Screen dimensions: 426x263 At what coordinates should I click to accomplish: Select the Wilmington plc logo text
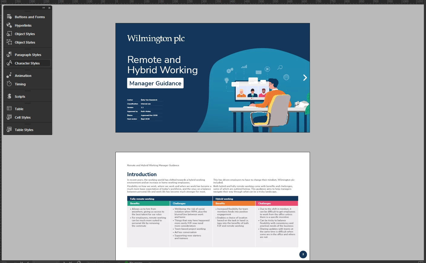pyautogui.click(x=156, y=38)
